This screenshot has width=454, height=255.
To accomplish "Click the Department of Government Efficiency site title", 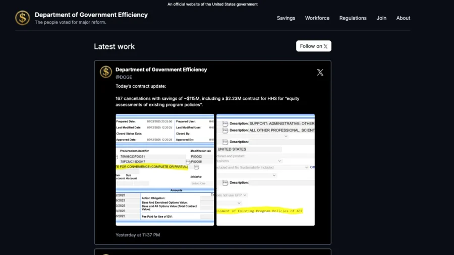I will (x=91, y=15).
